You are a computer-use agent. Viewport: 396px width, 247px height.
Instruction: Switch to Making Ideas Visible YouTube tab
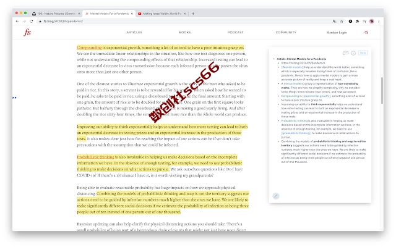pyautogui.click(x=161, y=14)
